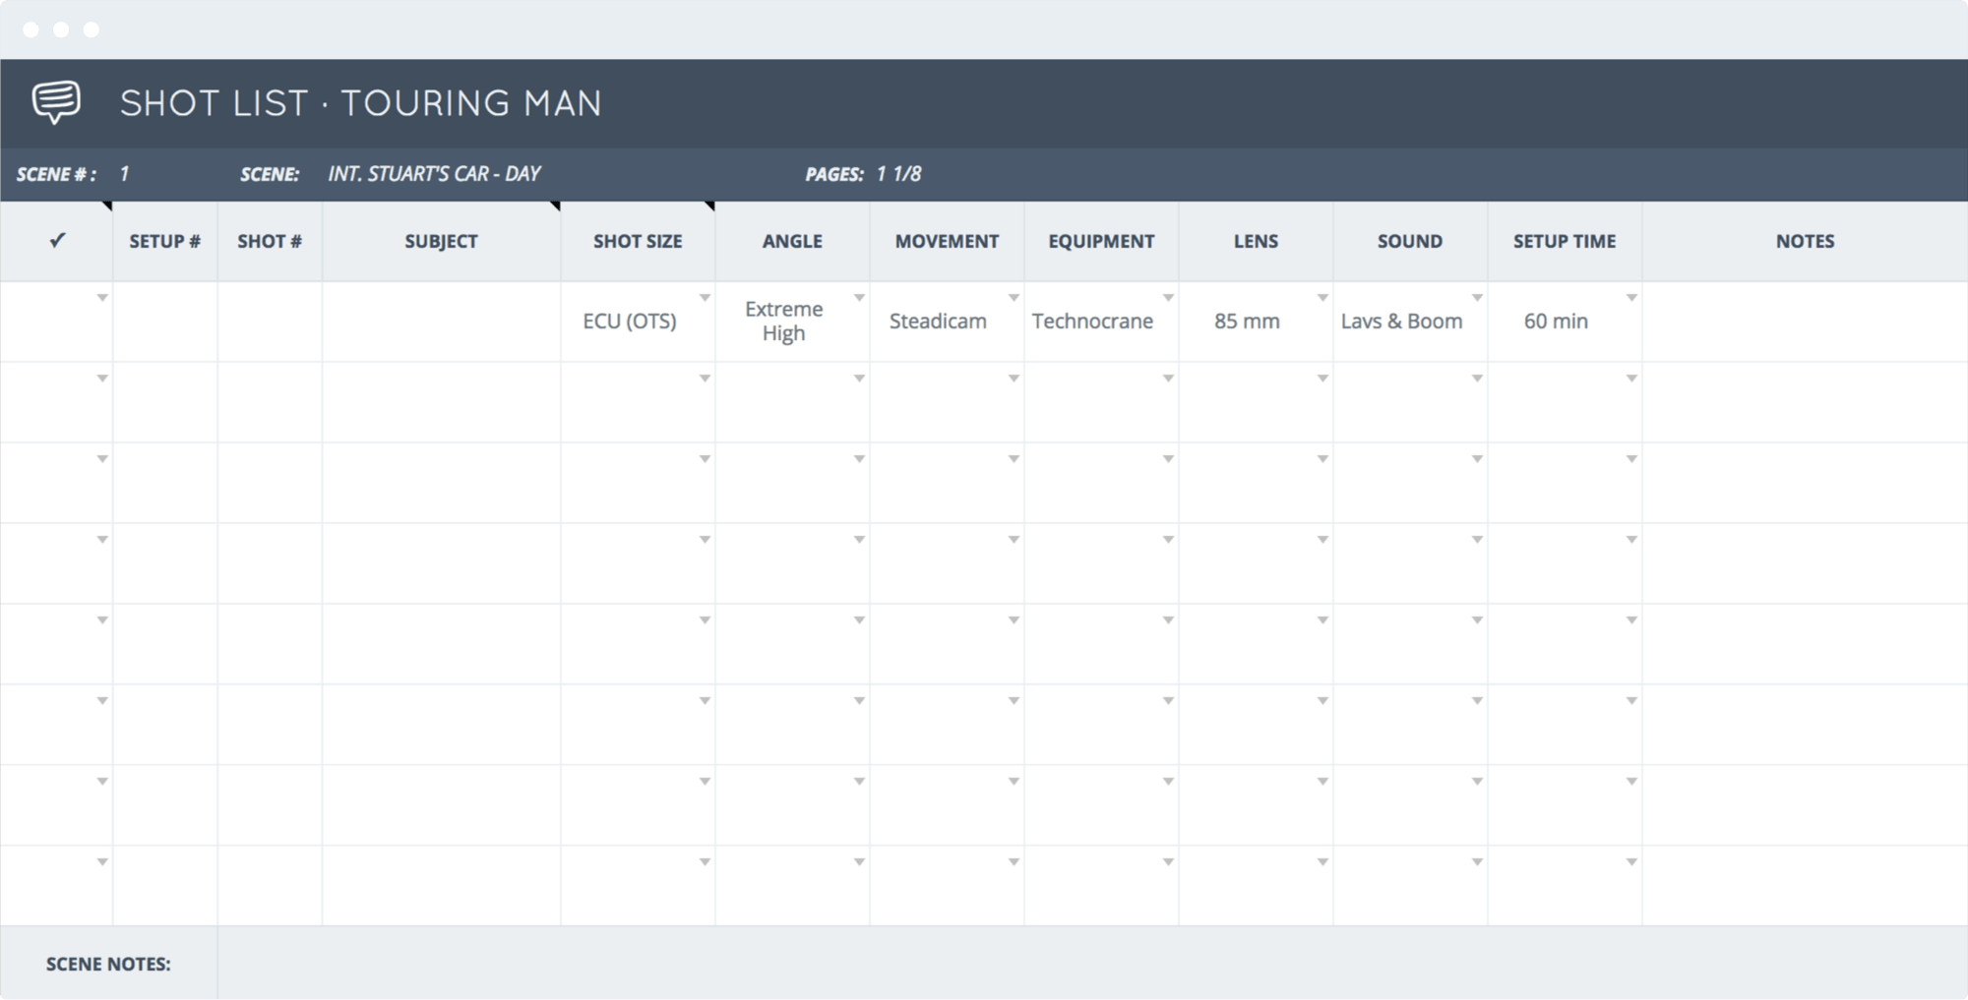Select the LENS column header
Screen dimensions: 1968x1000
pyautogui.click(x=1256, y=241)
